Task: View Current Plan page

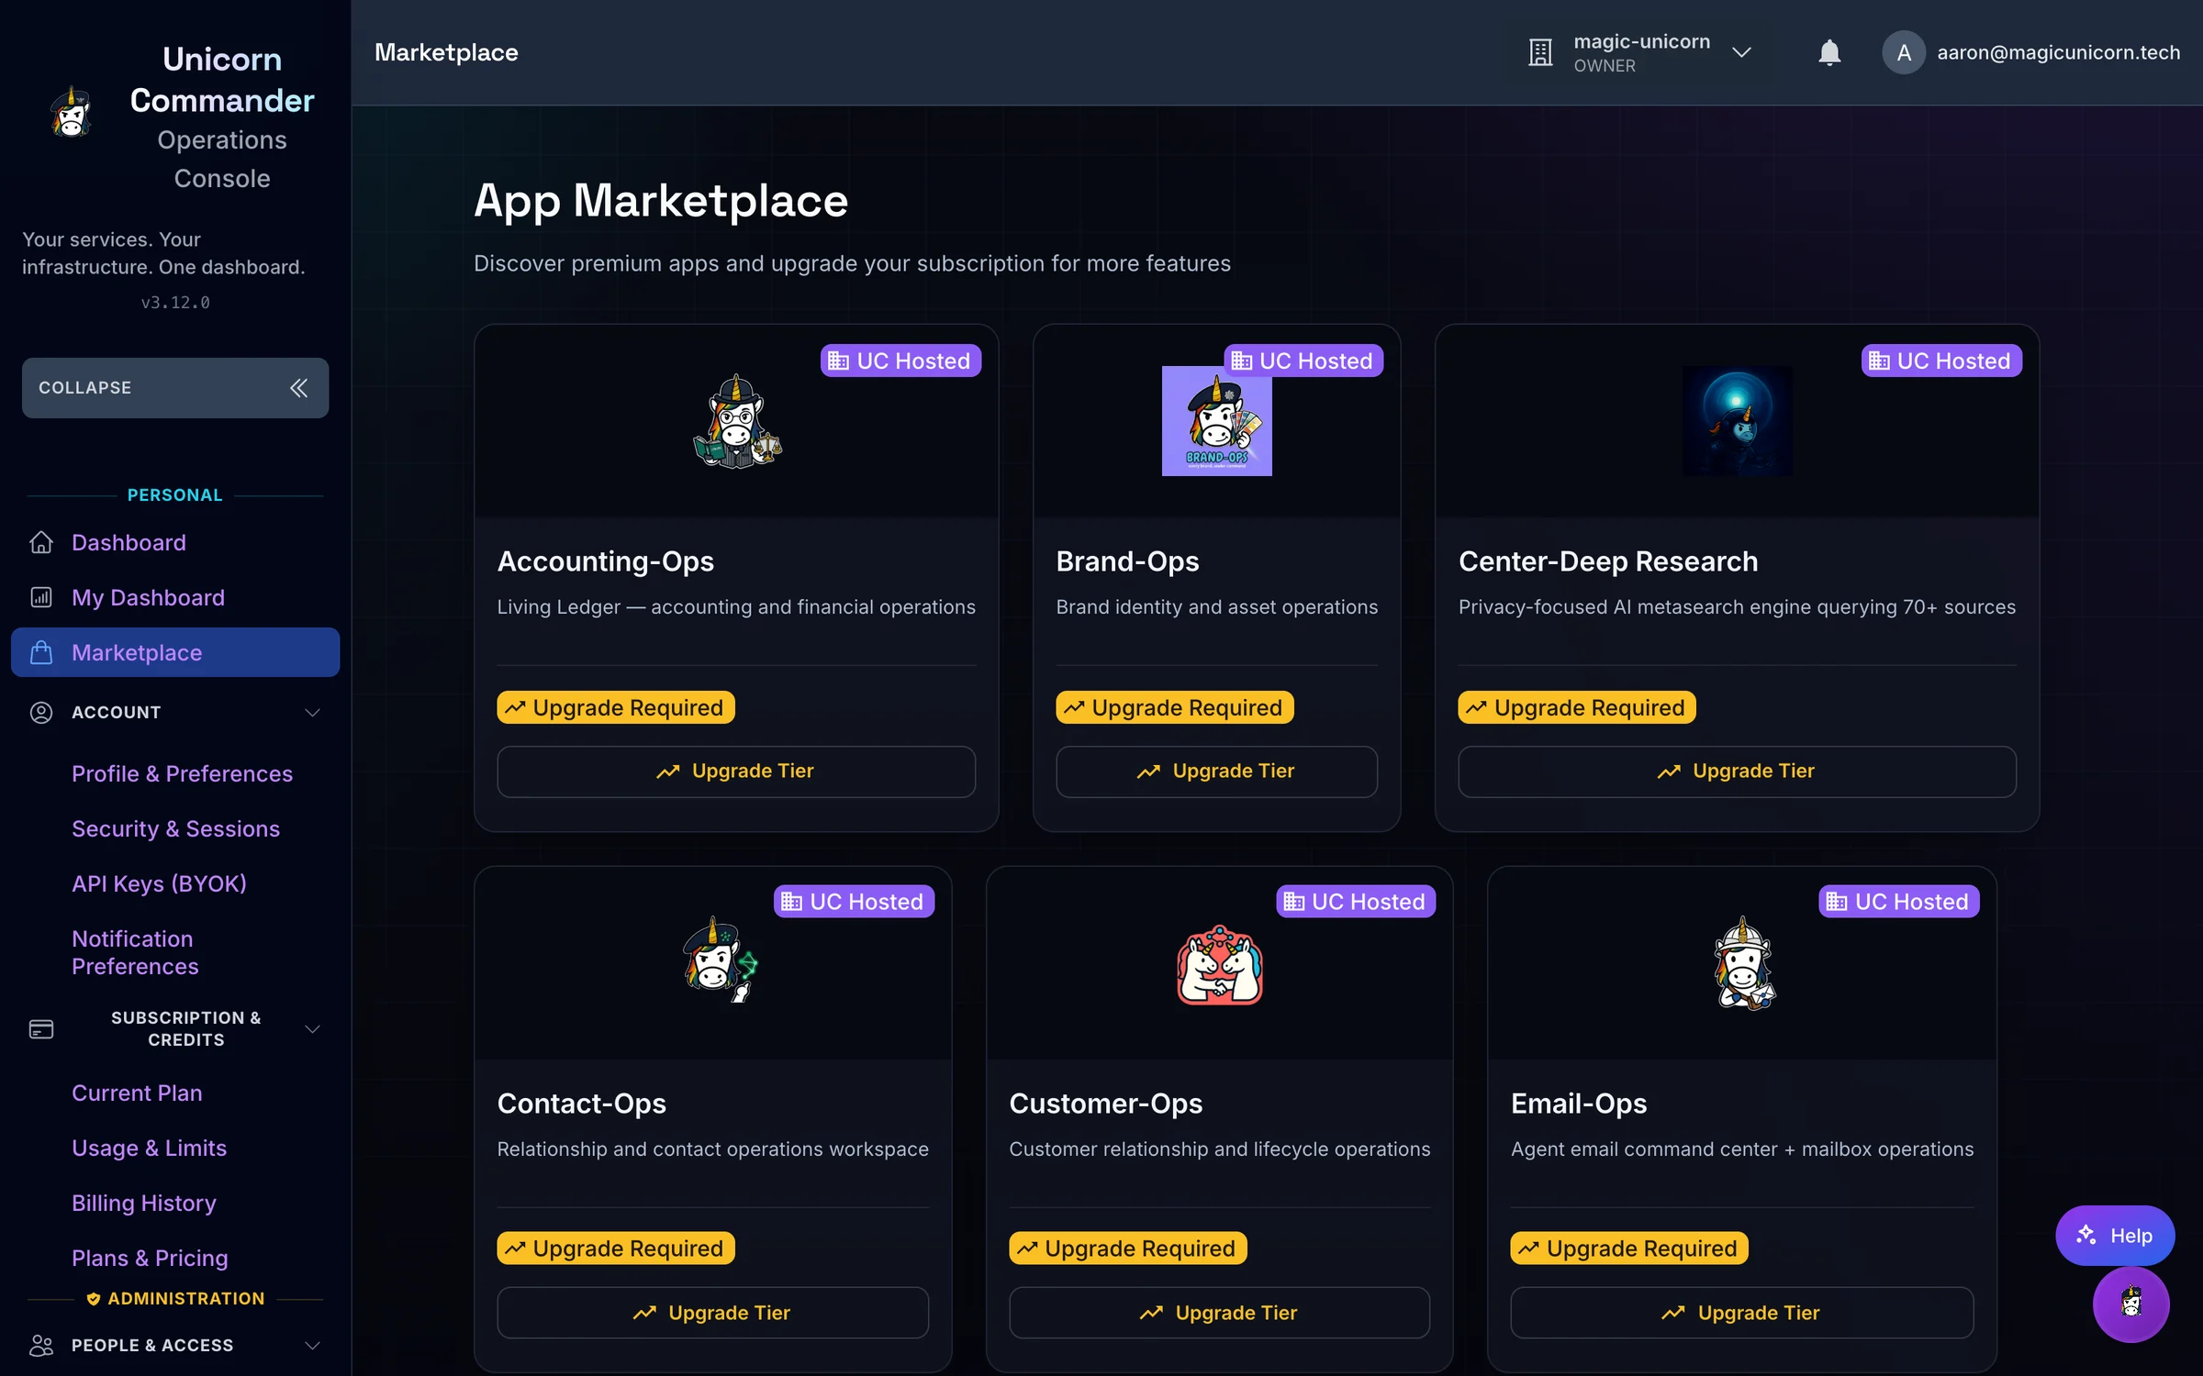Action: (137, 1093)
